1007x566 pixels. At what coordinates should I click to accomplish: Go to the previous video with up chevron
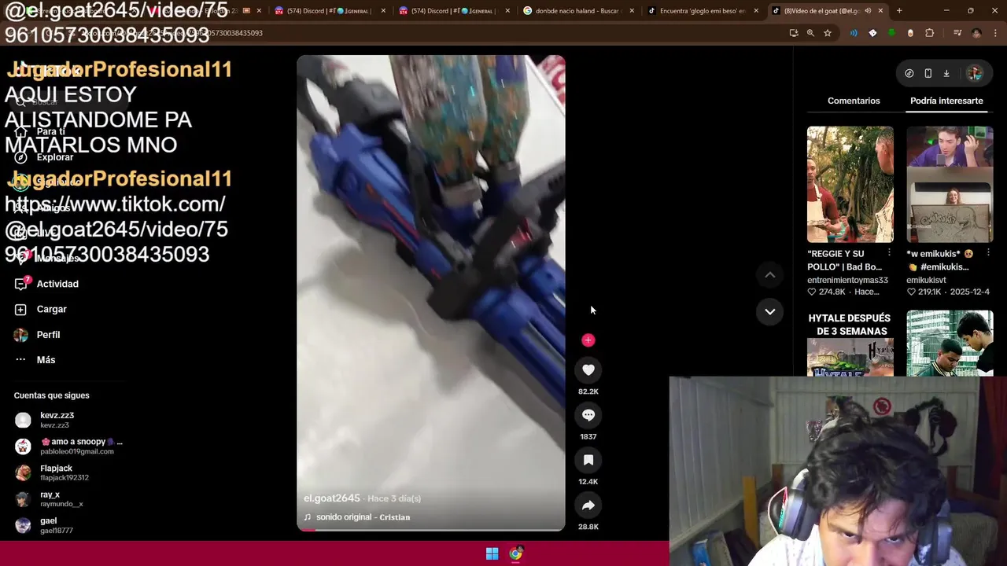point(770,274)
